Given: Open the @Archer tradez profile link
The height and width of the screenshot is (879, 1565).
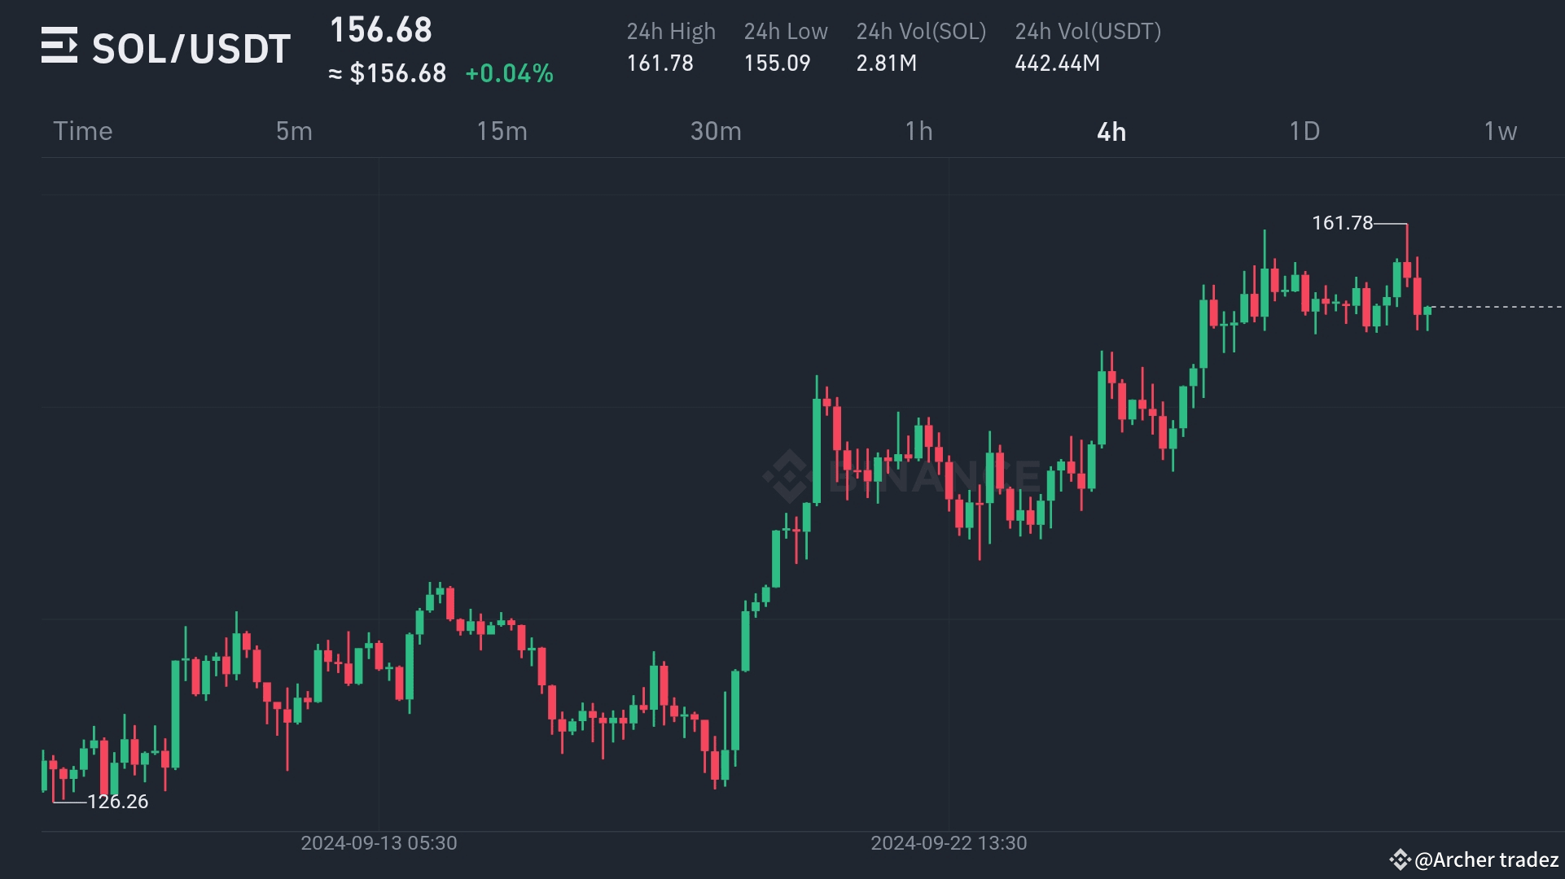Looking at the screenshot, I should [x=1486, y=859].
